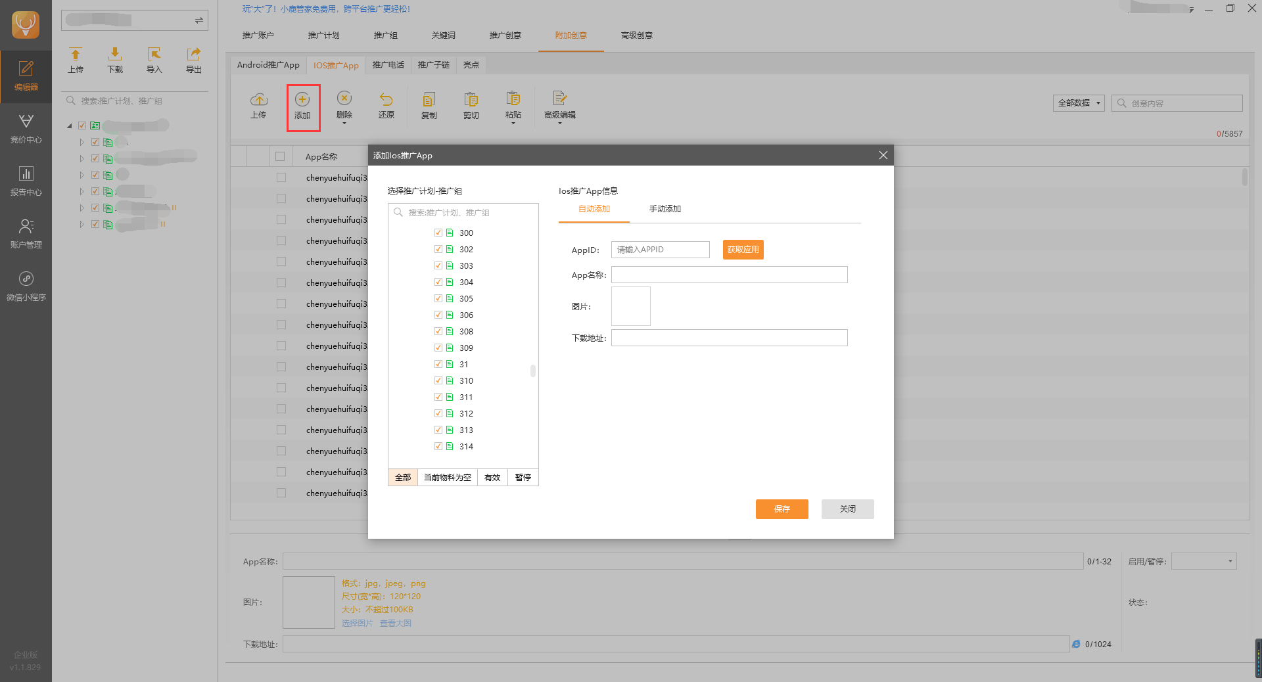Click the 创意内容 search field
Image resolution: width=1262 pixels, height=682 pixels.
1177,103
